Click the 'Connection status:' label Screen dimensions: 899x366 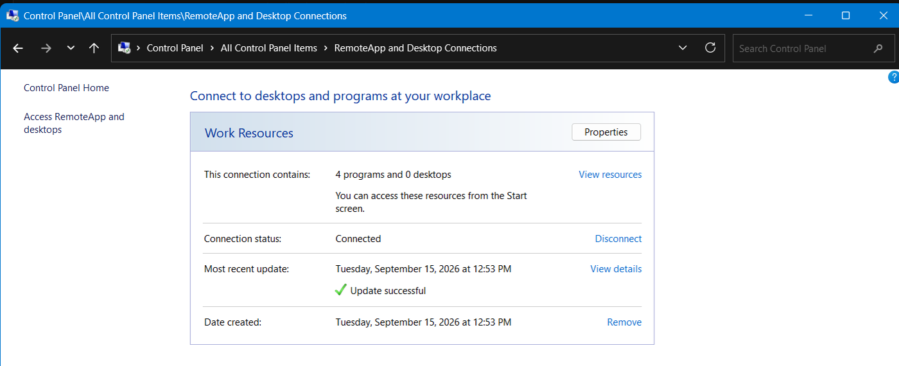click(x=243, y=239)
